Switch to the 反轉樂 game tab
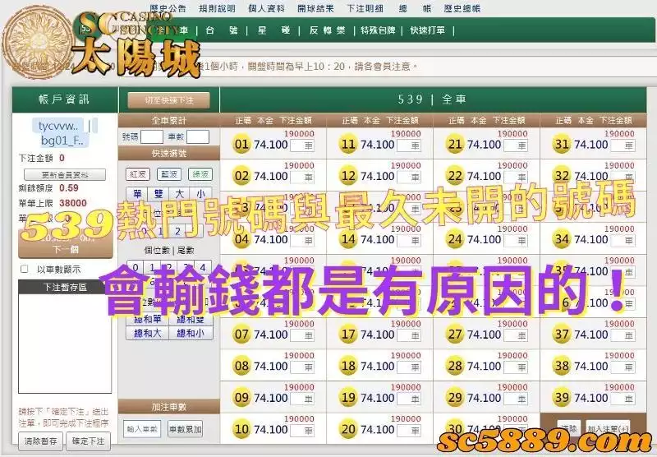This screenshot has height=457, width=657. pos(327,30)
